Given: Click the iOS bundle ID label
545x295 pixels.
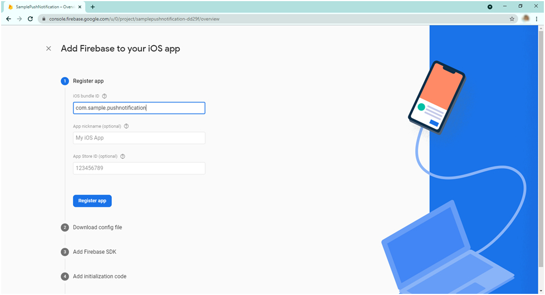Looking at the screenshot, I should (86, 96).
